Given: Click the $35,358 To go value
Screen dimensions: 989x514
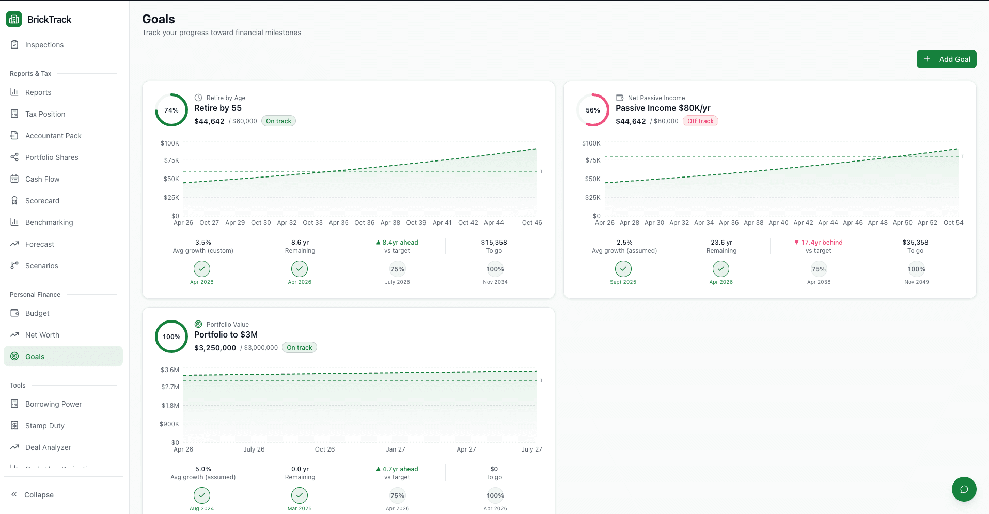Looking at the screenshot, I should pyautogui.click(x=916, y=242).
